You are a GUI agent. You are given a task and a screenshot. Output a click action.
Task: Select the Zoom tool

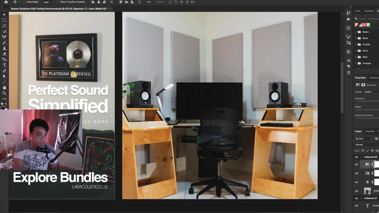click(x=4, y=93)
